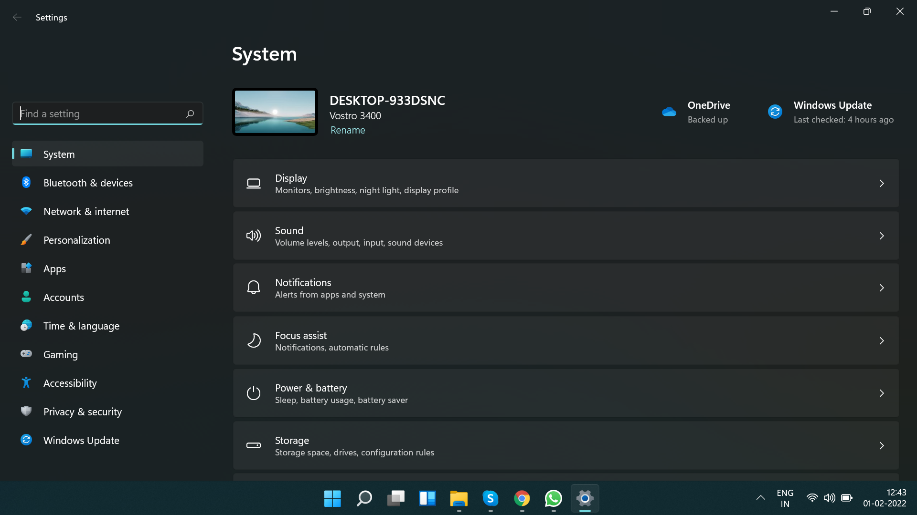
Task: Select Network & internet in sidebar
Action: [x=86, y=212]
